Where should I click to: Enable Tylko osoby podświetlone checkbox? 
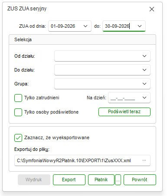(x=18, y=112)
